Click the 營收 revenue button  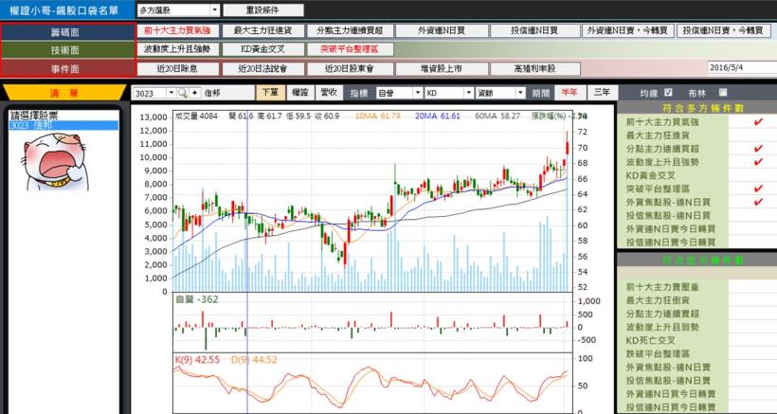pos(329,93)
